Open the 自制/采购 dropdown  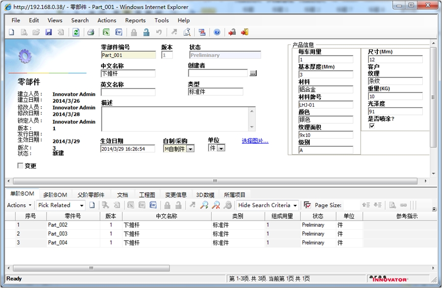tap(191, 149)
